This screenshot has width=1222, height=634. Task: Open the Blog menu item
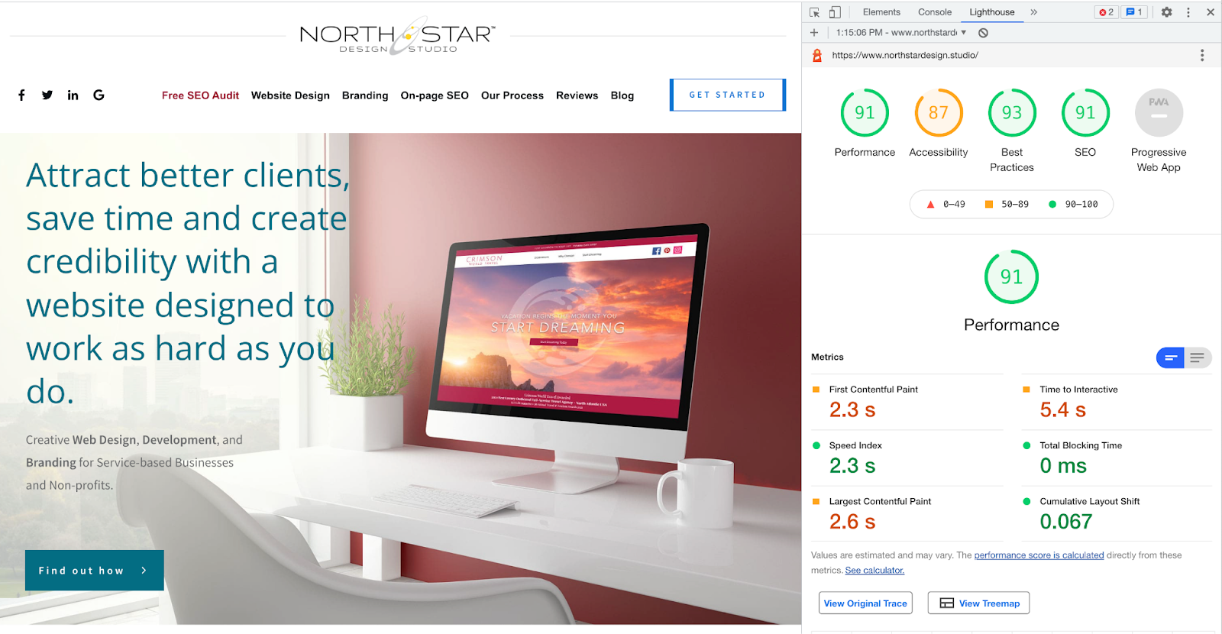622,95
